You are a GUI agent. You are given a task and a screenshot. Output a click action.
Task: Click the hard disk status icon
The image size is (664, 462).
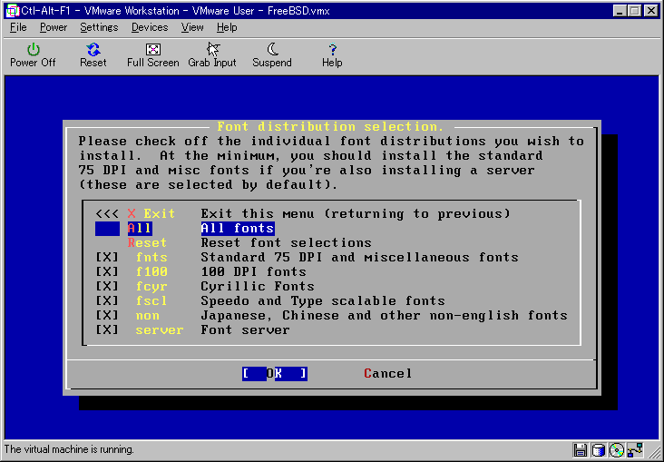pyautogui.click(x=599, y=449)
